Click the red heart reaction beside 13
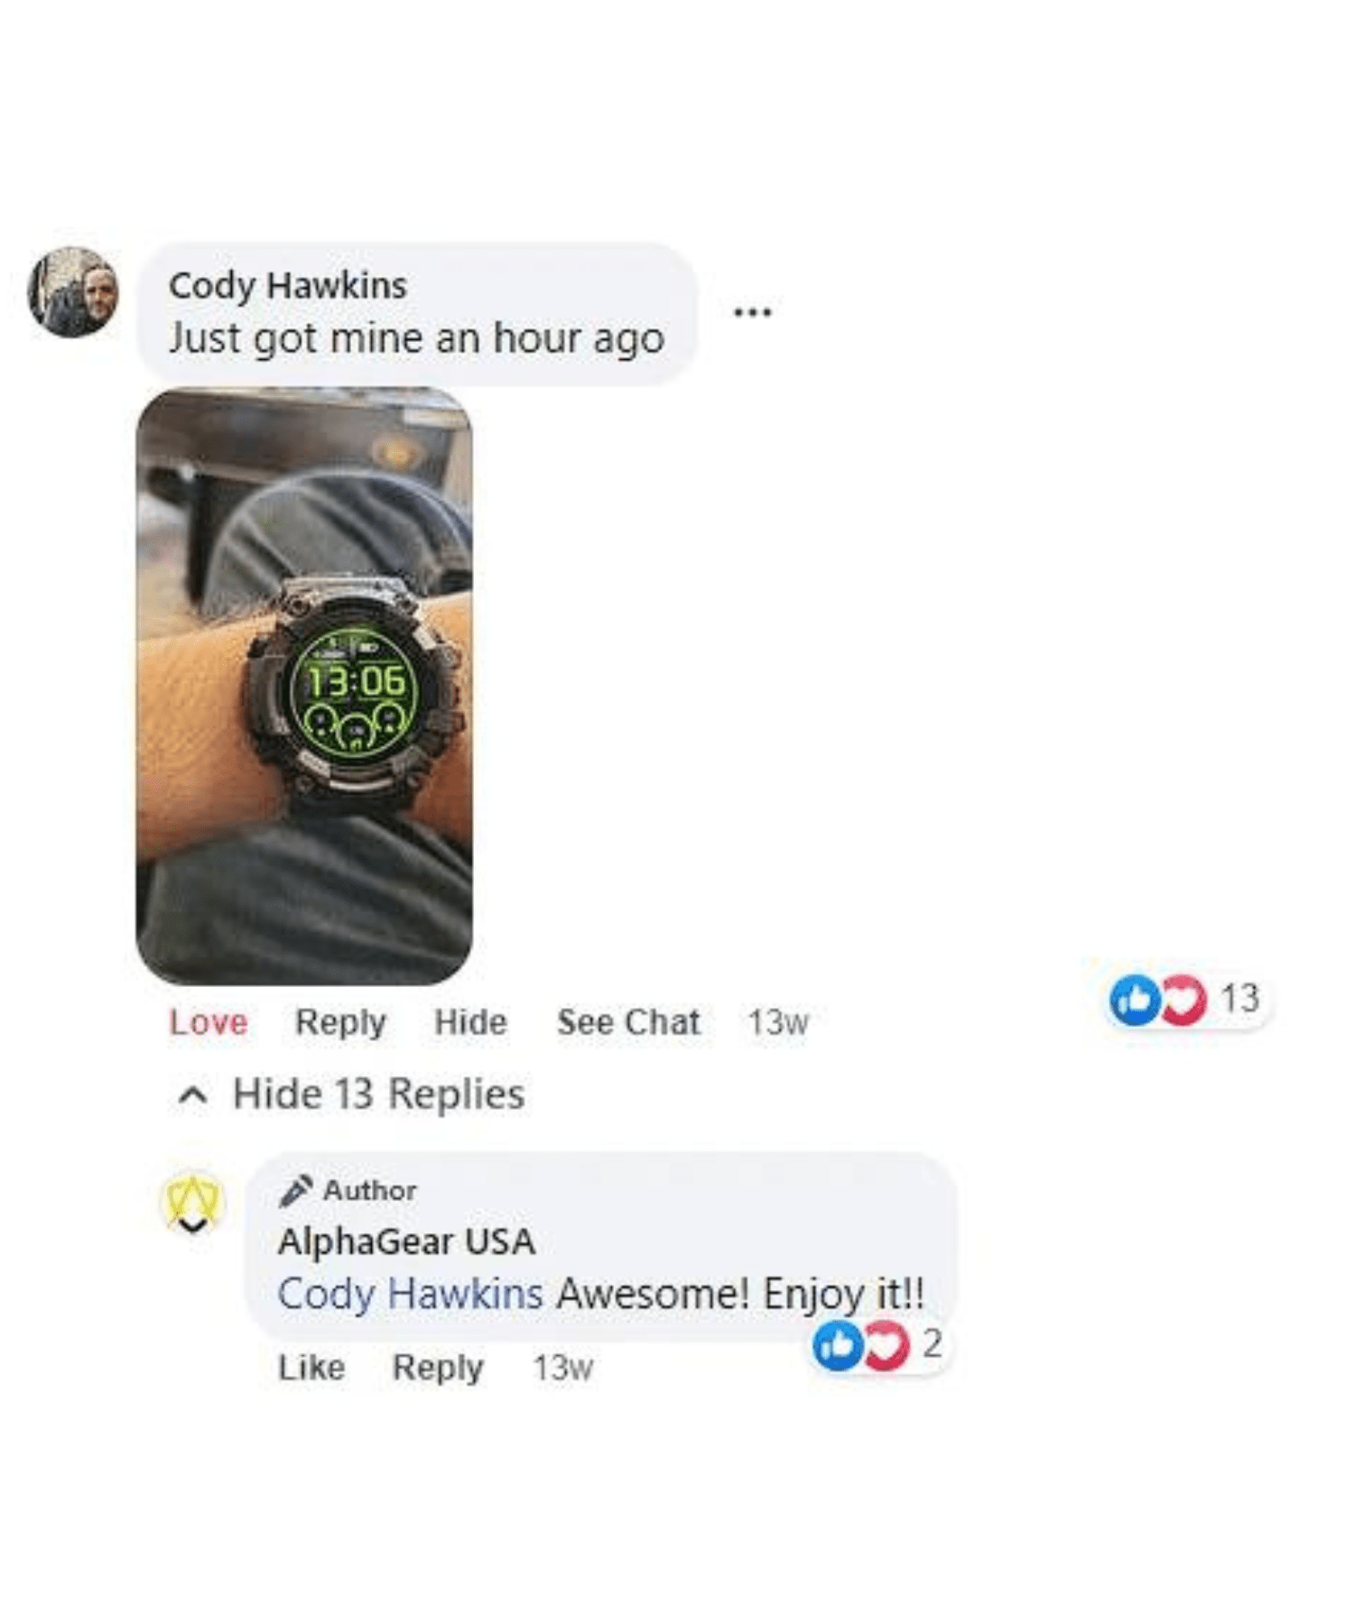This screenshot has width=1354, height=1624. point(1183,999)
